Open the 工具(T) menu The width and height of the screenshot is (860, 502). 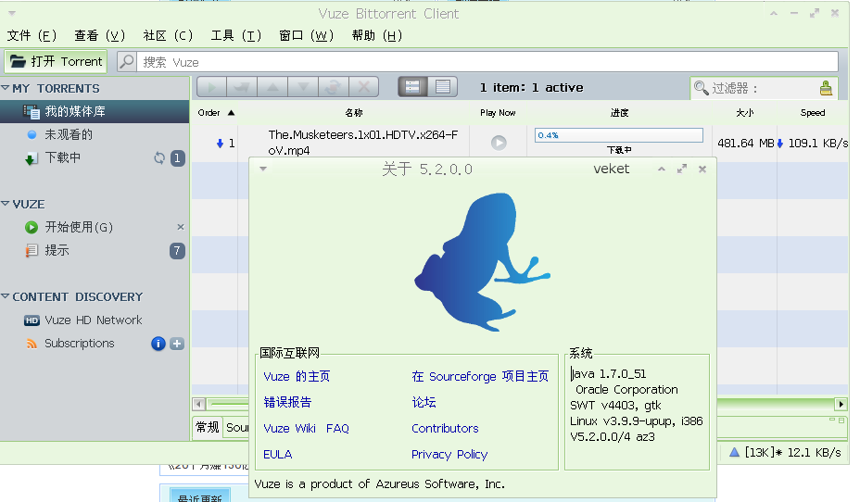235,35
